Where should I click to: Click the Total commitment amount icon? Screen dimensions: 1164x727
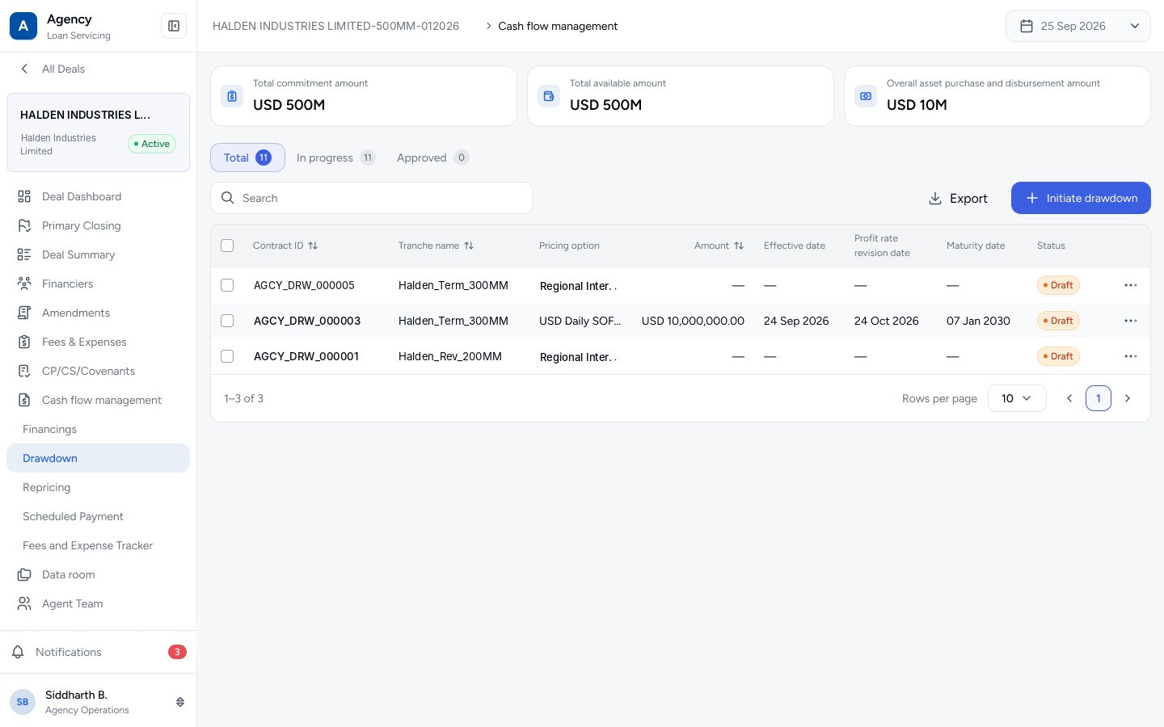pos(232,96)
